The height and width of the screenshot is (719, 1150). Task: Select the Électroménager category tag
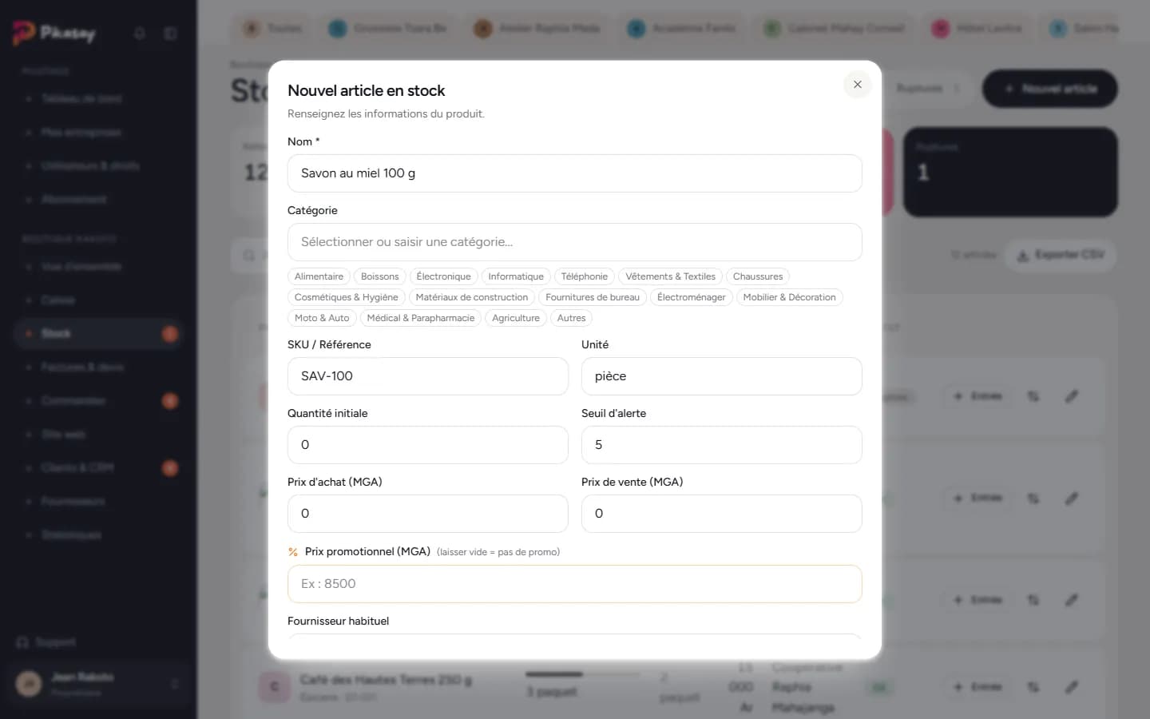pos(692,297)
